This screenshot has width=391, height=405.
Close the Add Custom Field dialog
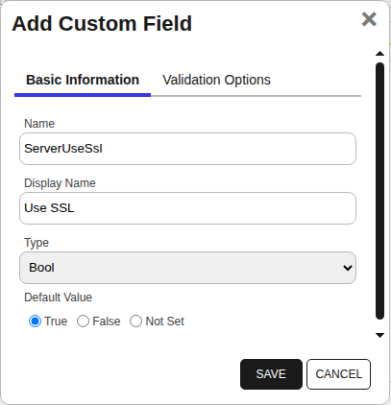pos(369,19)
